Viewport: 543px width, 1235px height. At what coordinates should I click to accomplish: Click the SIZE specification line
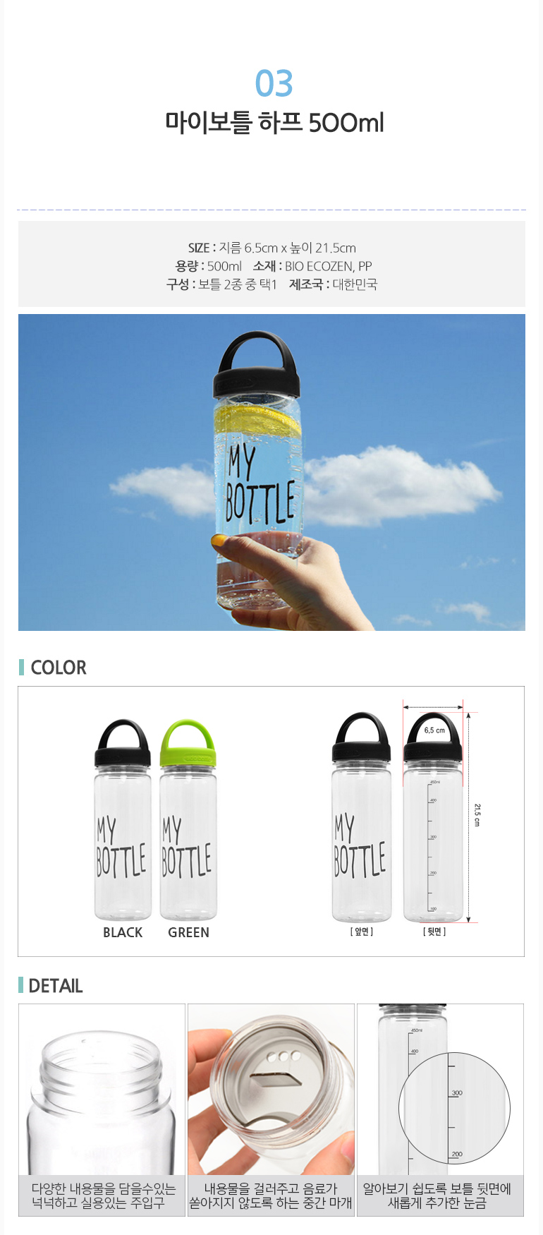tap(271, 248)
